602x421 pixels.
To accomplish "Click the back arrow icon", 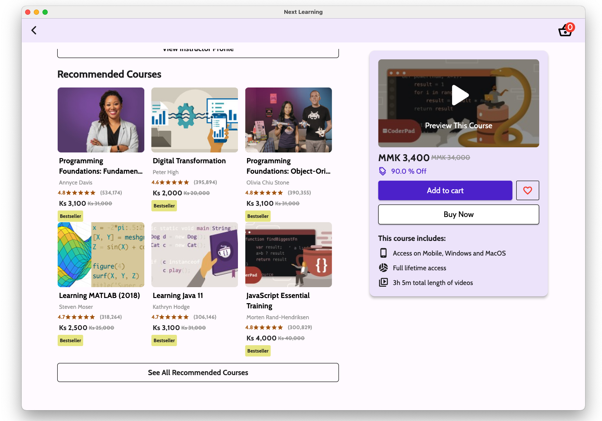I will click(34, 30).
